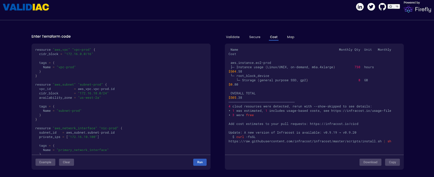
Task: Click the $504.58 instance cost
Action: pos(235,72)
